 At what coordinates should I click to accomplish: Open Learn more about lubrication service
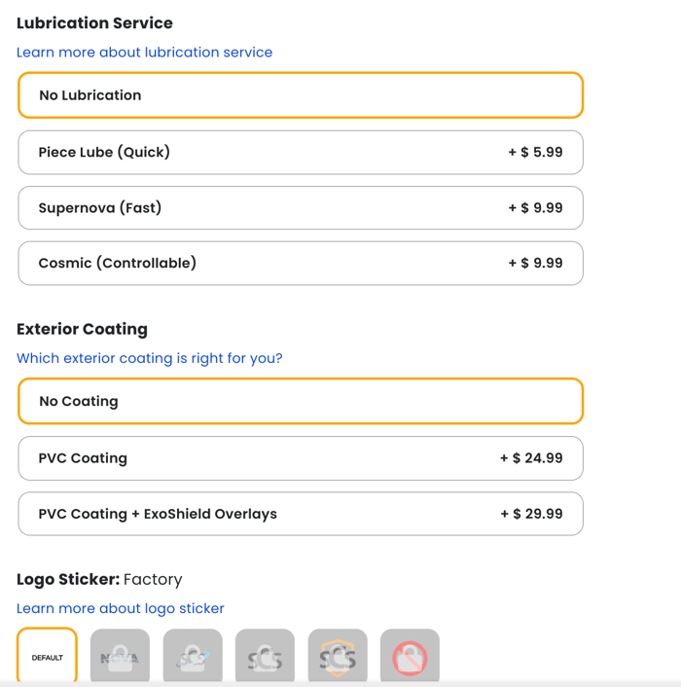pos(144,53)
